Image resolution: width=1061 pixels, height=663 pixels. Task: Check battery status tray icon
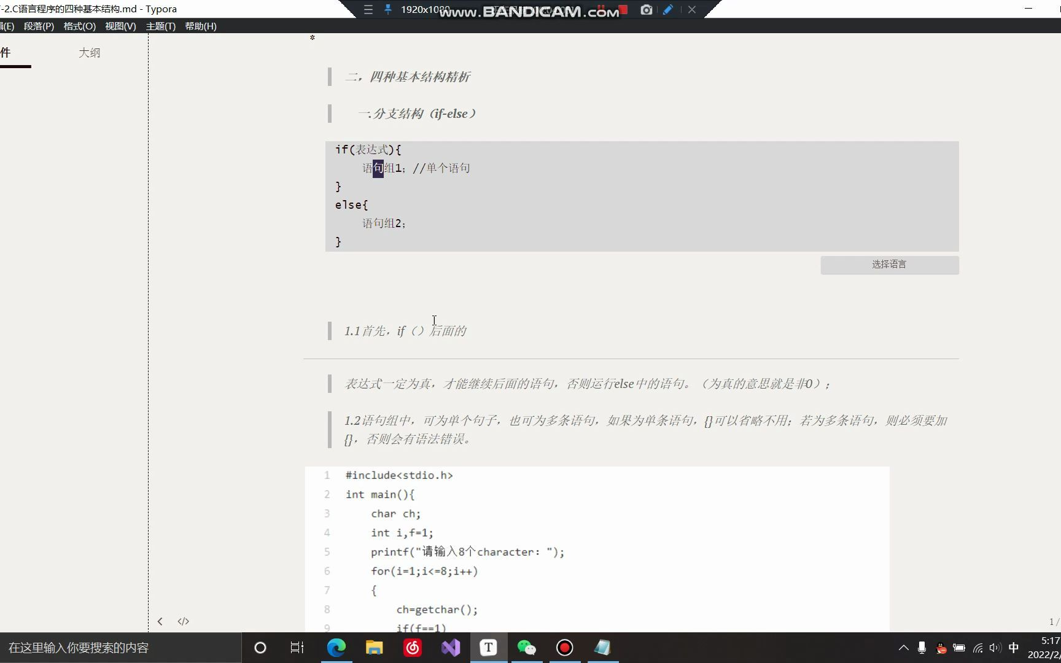pyautogui.click(x=959, y=648)
